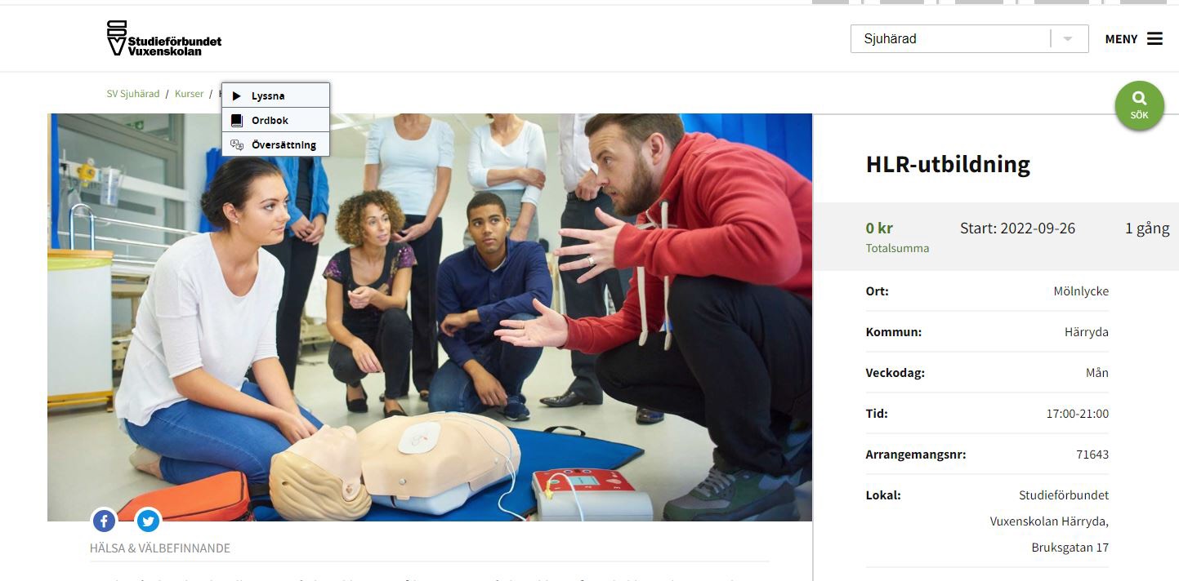Screen dimensions: 1179x581
Task: Click the Översättning translate icon
Action: pos(237,144)
